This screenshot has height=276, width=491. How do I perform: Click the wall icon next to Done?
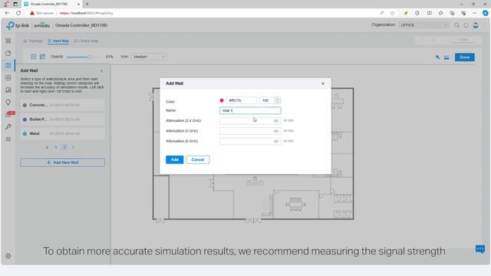click(x=447, y=58)
